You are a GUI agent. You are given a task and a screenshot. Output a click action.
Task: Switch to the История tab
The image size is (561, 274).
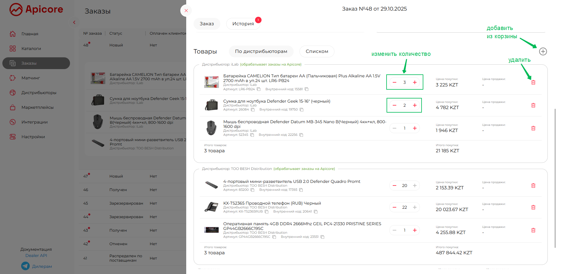point(243,24)
